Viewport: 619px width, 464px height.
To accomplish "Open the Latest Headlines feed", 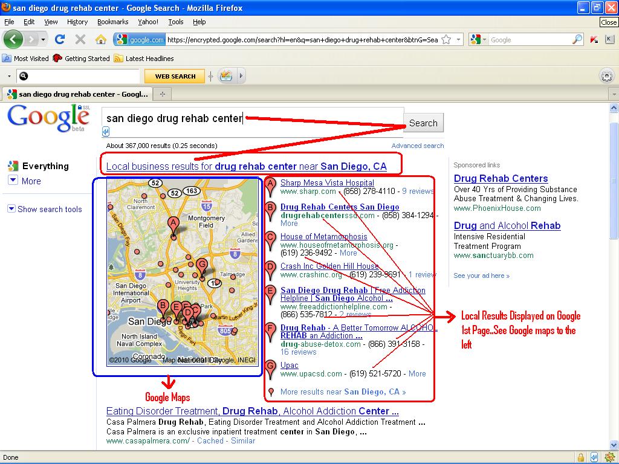I will (144, 59).
